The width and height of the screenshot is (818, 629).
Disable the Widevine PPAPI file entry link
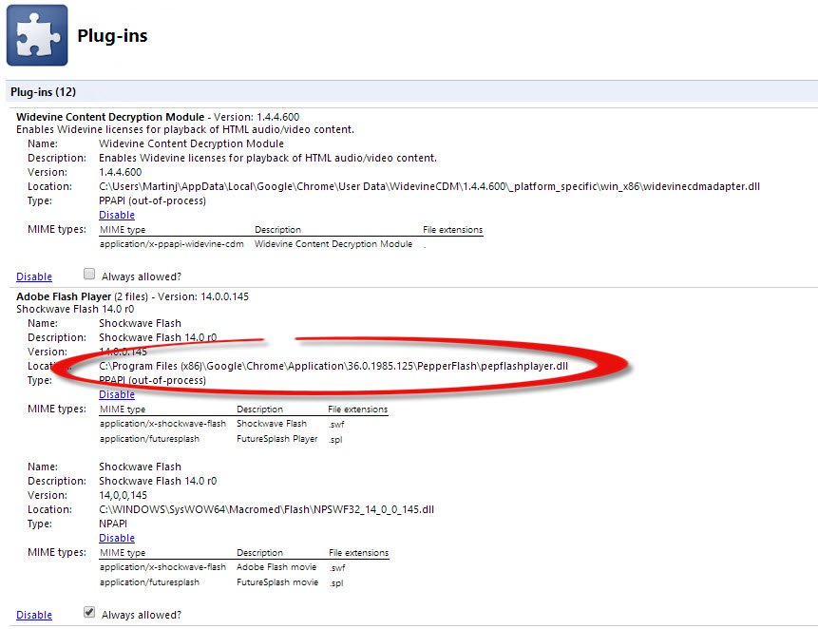[x=117, y=215]
